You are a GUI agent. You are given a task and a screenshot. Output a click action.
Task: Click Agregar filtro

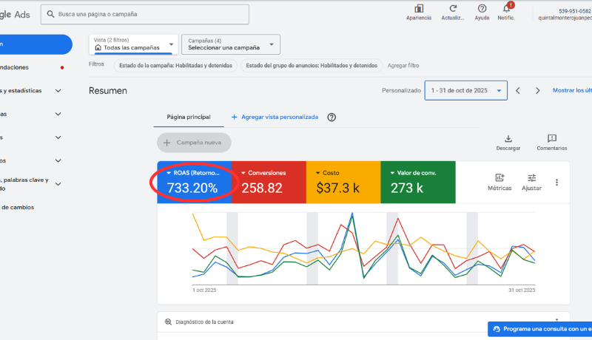click(x=403, y=66)
